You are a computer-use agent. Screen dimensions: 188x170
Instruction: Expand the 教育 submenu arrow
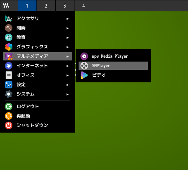(68, 38)
